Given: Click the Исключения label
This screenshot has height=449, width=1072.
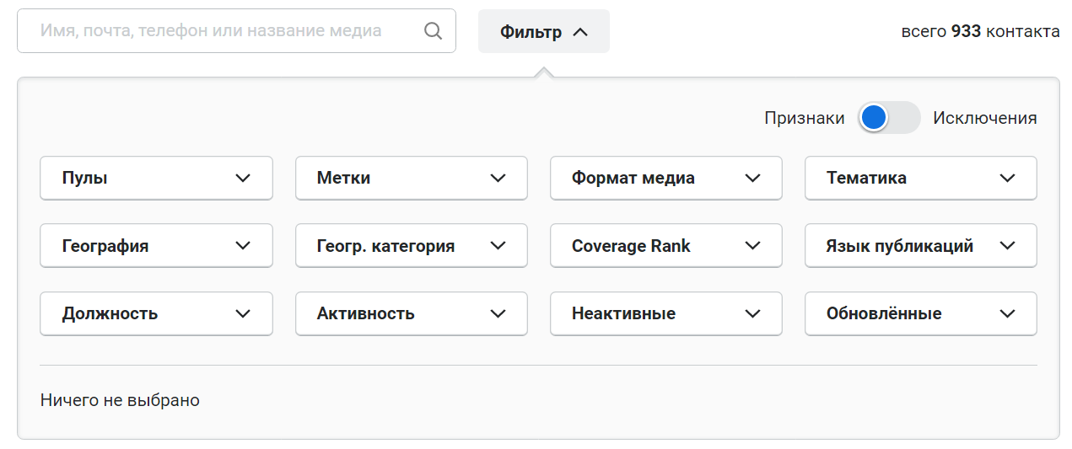Looking at the screenshot, I should point(984,118).
